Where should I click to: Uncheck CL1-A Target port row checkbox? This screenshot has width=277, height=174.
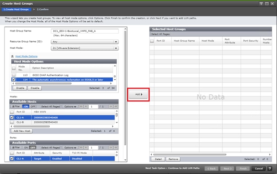point(12,159)
